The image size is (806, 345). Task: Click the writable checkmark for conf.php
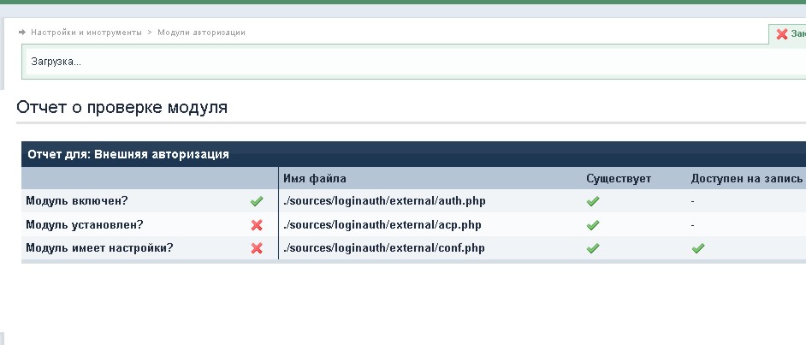pos(698,248)
